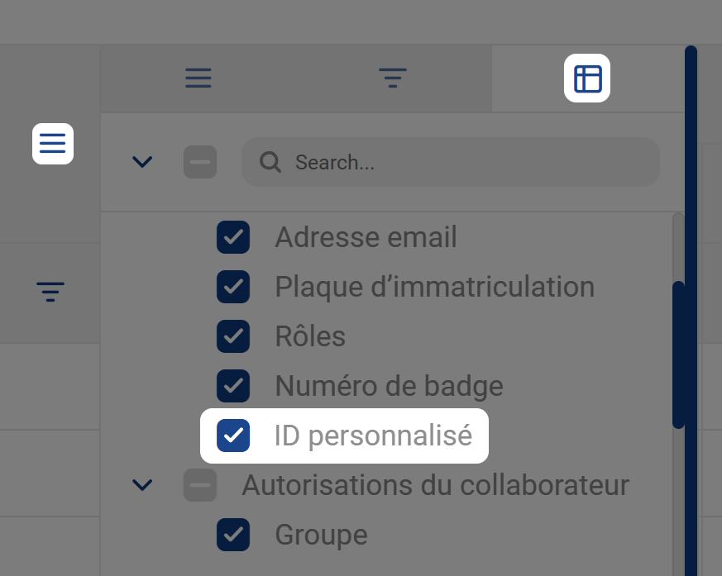The width and height of the screenshot is (722, 576).
Task: Click the hamburger list icon in the top tab bar
Action: (198, 79)
